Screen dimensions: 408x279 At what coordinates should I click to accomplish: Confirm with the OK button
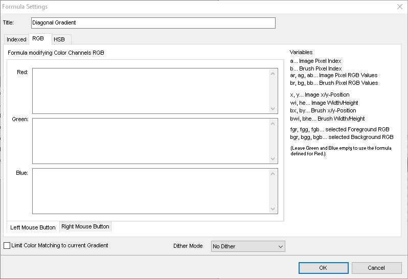324,268
